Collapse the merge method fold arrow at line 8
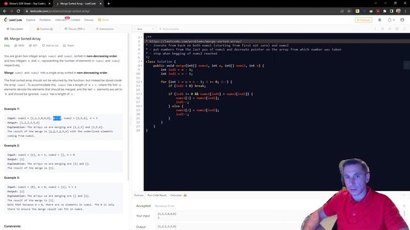 coord(142,66)
